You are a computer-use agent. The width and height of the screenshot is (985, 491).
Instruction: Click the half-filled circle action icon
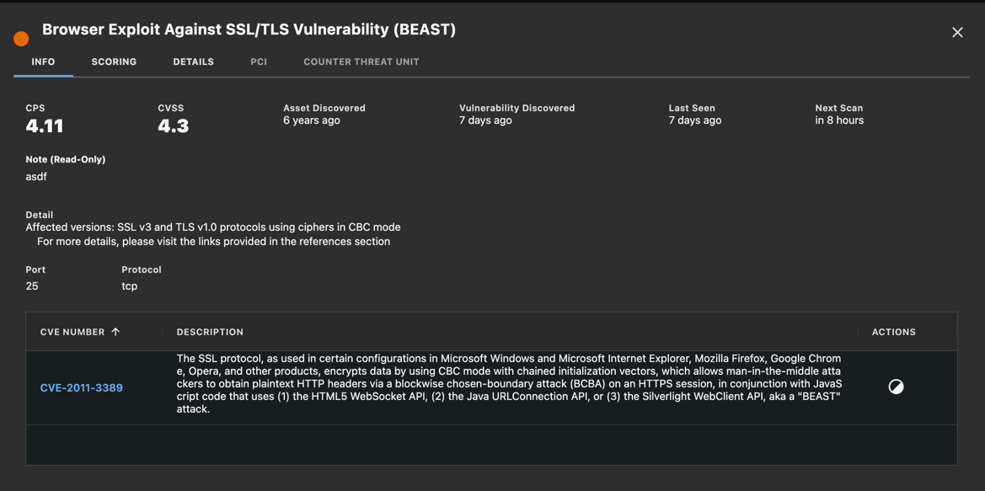(x=896, y=387)
